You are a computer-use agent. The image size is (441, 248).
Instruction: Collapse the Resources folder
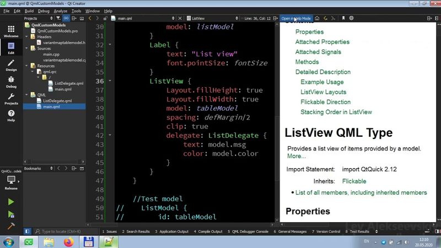(x=26, y=66)
